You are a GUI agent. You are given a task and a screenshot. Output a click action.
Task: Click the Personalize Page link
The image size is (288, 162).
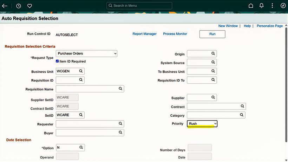[x=269, y=26]
